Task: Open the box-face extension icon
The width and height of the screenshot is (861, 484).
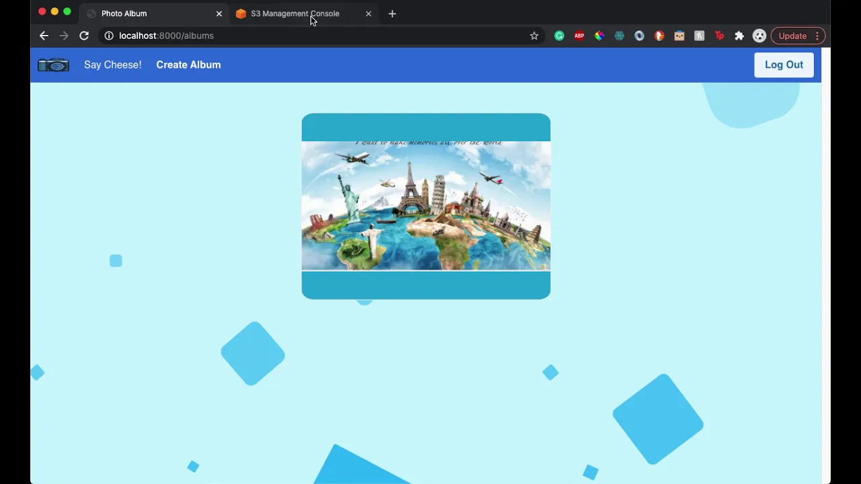Action: pyautogui.click(x=679, y=36)
